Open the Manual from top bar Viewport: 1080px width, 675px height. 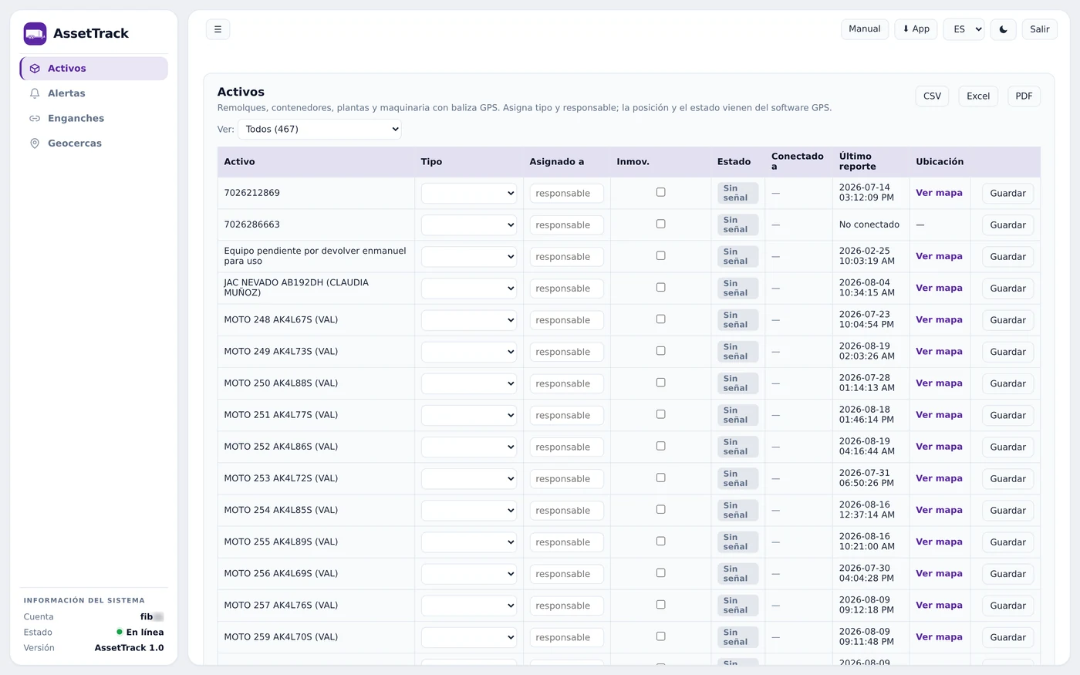(x=865, y=29)
